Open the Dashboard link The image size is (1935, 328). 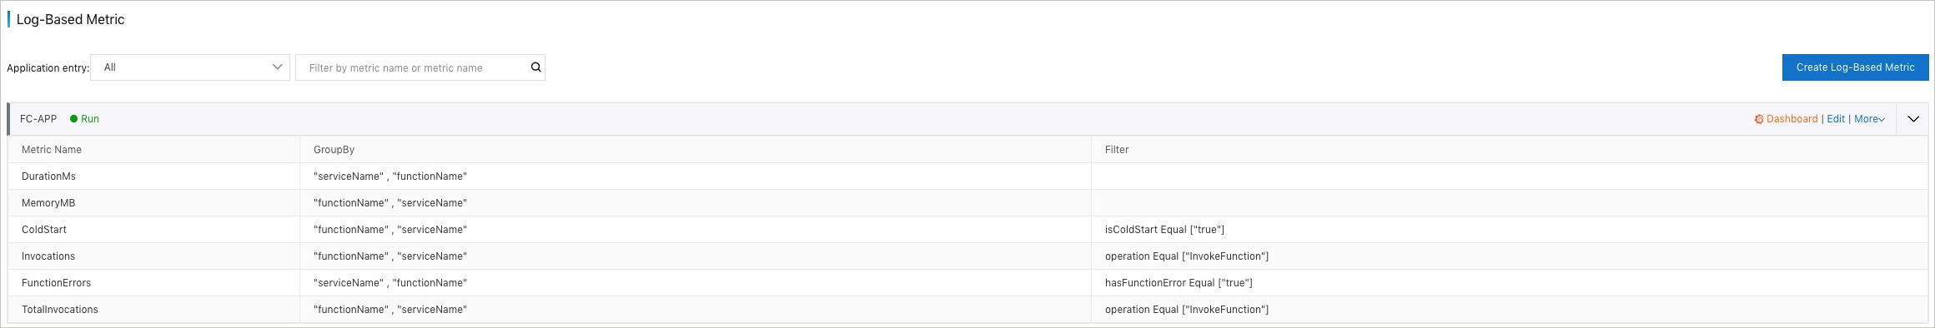coord(1792,119)
